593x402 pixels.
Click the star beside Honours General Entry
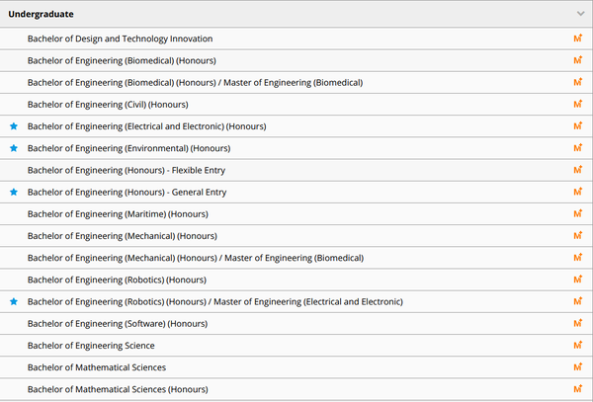tap(14, 192)
